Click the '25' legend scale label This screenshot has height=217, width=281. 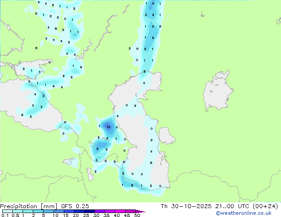coord(86,215)
